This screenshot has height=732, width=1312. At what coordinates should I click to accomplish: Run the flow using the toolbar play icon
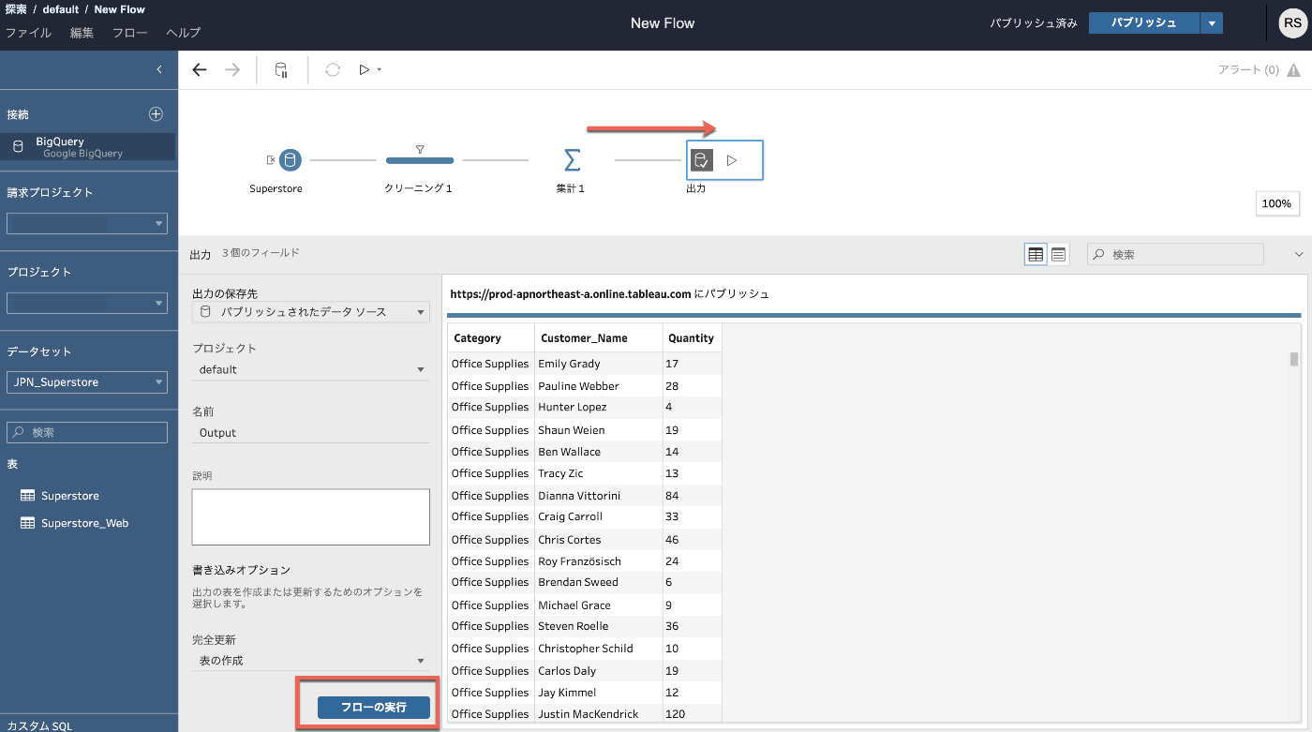pyautogui.click(x=365, y=69)
